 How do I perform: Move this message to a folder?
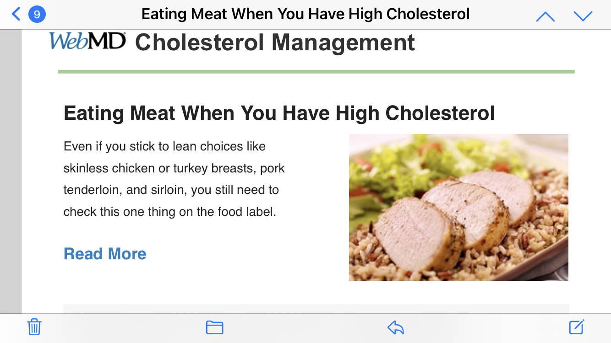214,327
